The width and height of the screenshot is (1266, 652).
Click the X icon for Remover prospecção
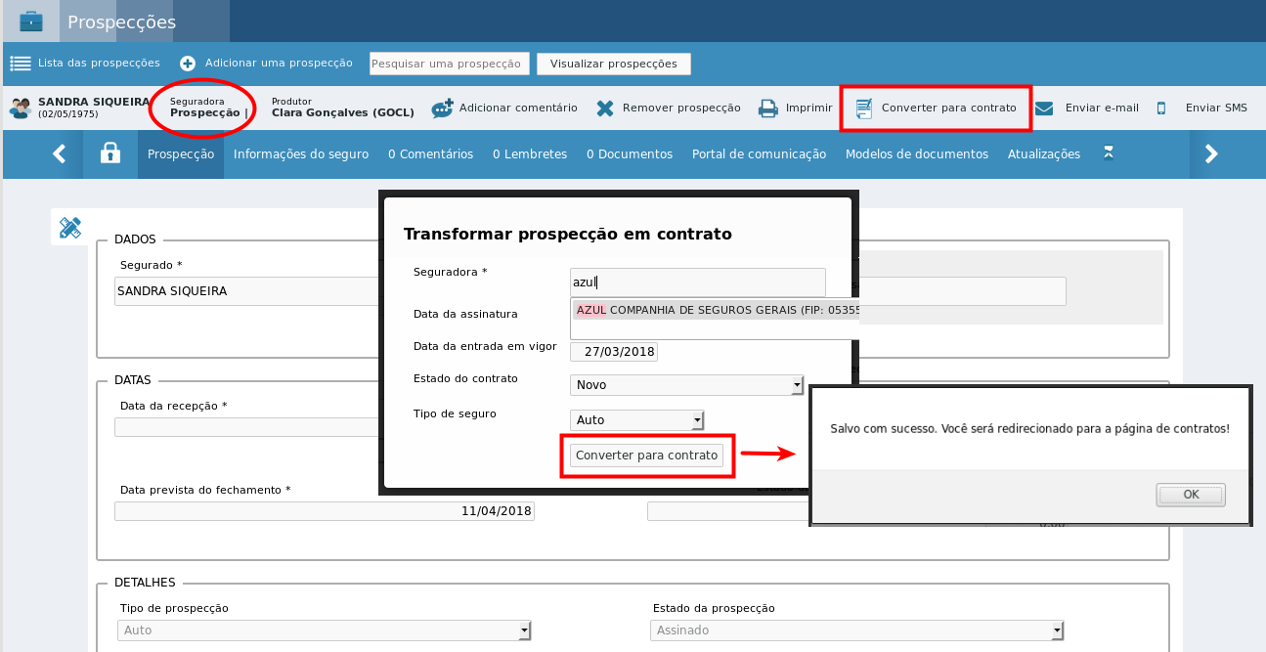[x=605, y=109]
